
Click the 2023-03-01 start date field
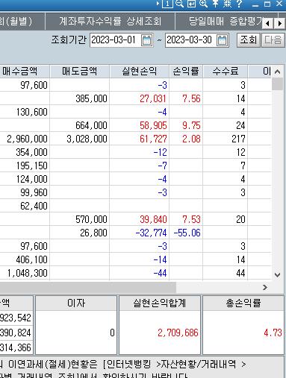click(114, 40)
